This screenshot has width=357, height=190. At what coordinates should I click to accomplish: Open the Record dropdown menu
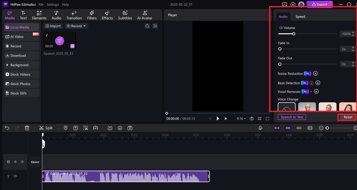pos(76,26)
